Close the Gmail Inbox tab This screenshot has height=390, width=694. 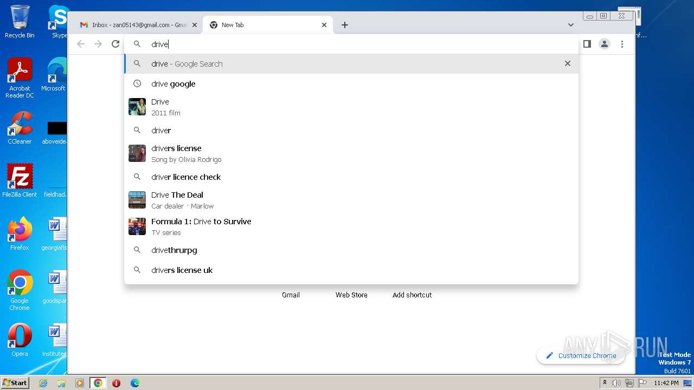194,25
